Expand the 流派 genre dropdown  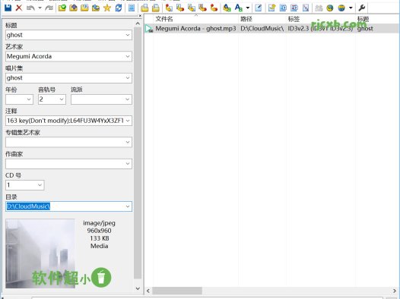pos(128,99)
